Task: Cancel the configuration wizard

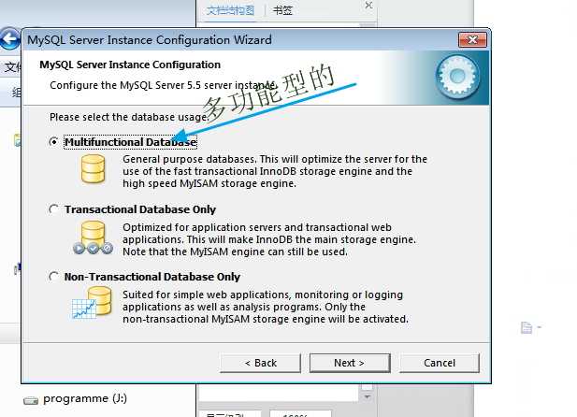Action: [440, 363]
